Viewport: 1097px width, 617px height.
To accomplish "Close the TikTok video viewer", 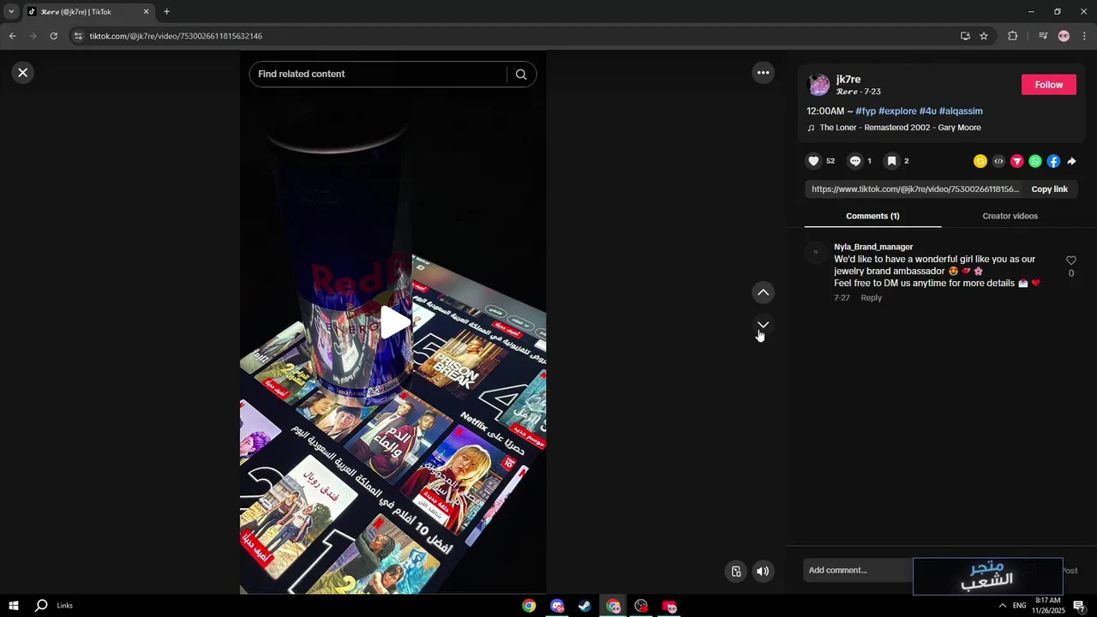I will [23, 73].
